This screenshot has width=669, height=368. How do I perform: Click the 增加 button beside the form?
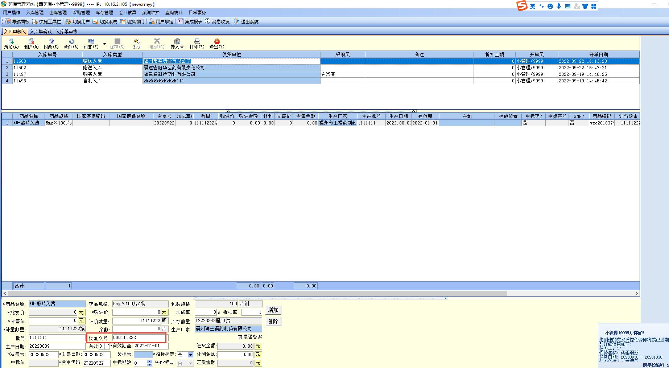273,310
